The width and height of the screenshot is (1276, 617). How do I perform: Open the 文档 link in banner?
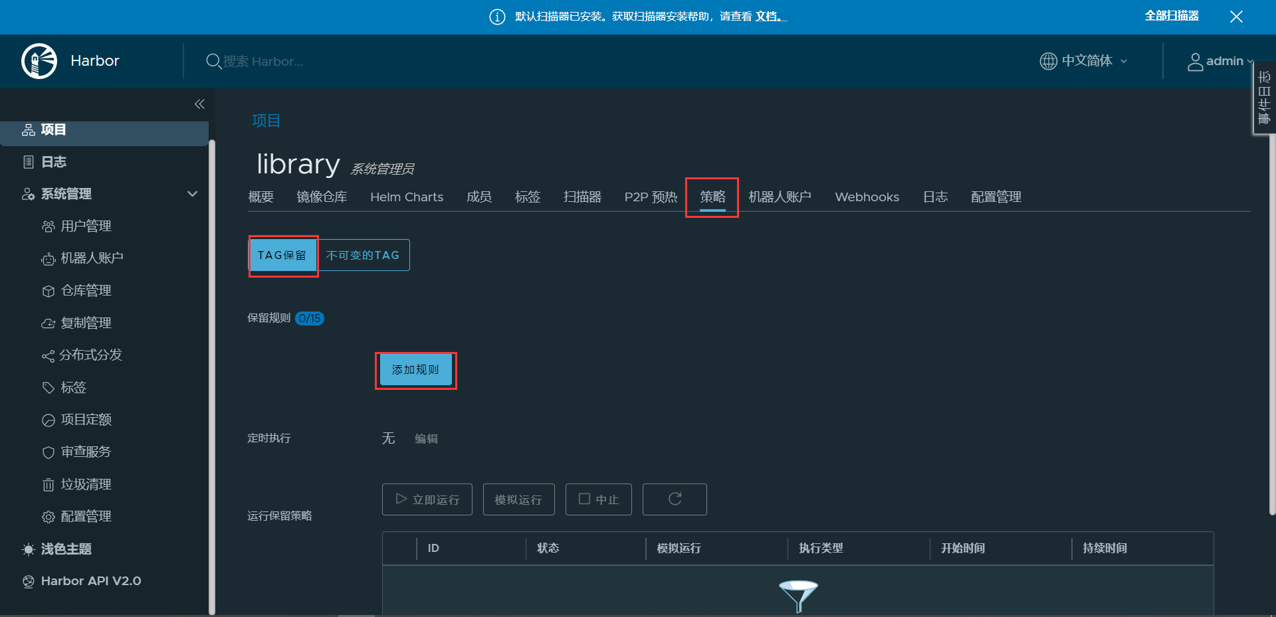770,17
